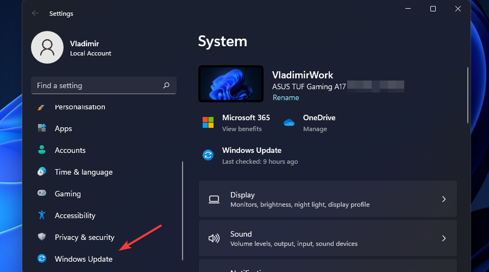Click the Vladimir account name
The height and width of the screenshot is (272, 489).
[85, 44]
